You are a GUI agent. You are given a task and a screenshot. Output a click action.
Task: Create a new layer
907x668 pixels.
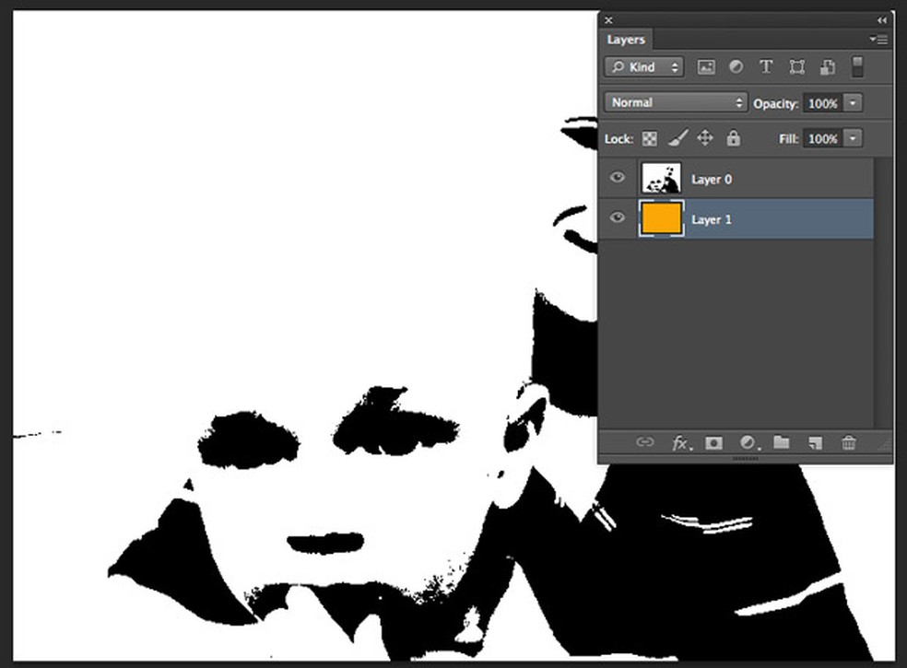point(815,443)
